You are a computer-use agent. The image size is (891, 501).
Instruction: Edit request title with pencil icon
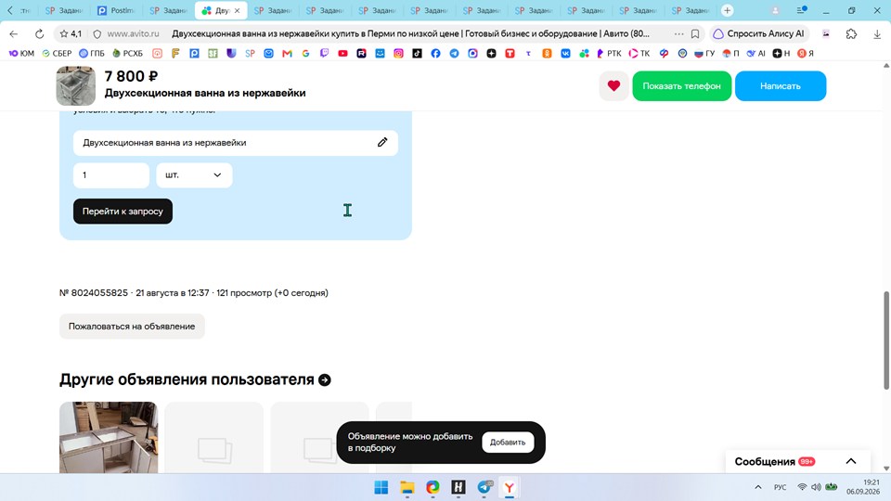(x=382, y=142)
